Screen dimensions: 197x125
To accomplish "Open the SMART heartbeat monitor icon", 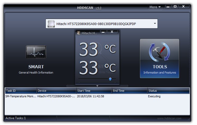I will [x=36, y=52].
